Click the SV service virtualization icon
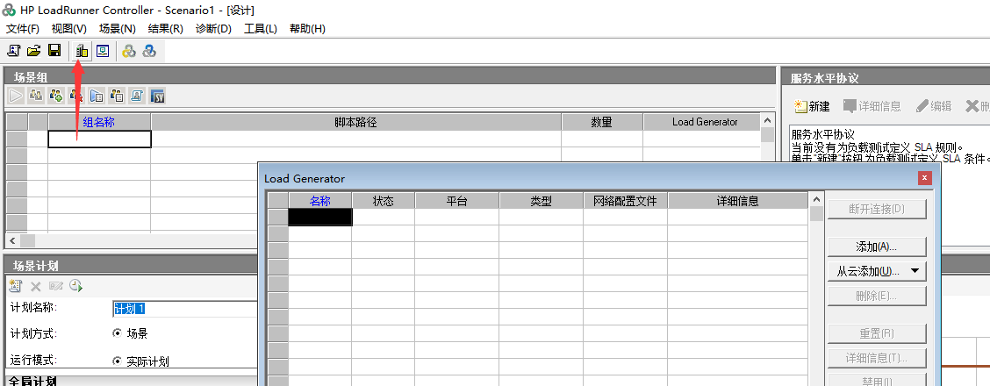 [157, 96]
